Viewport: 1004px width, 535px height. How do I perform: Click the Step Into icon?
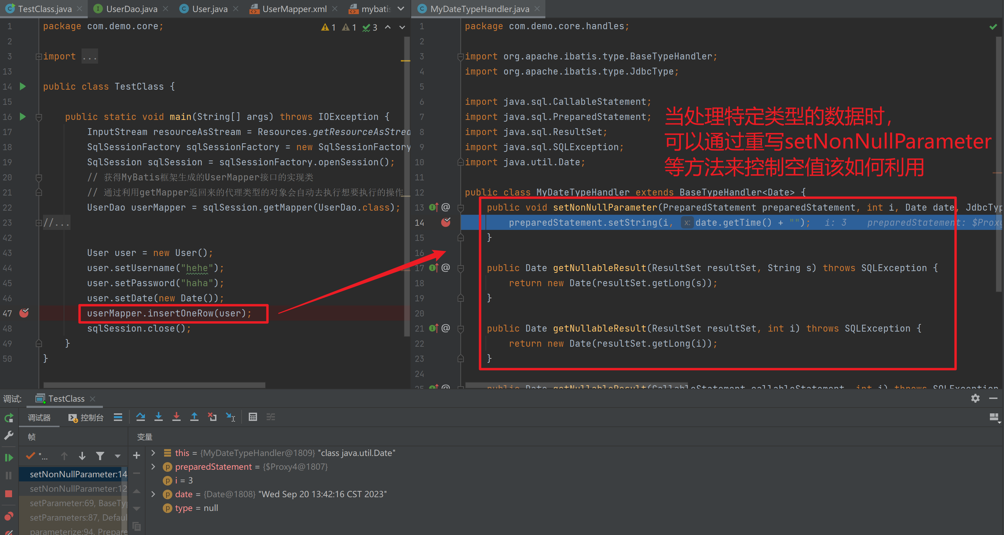158,417
